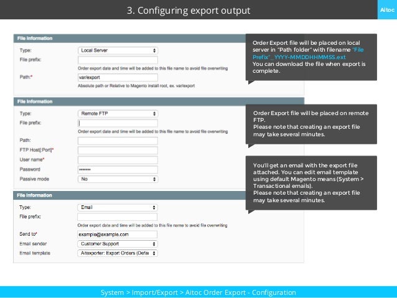The height and width of the screenshot is (298, 397).
Task: Open the Email sender Customer Support dropdown
Action: point(118,244)
